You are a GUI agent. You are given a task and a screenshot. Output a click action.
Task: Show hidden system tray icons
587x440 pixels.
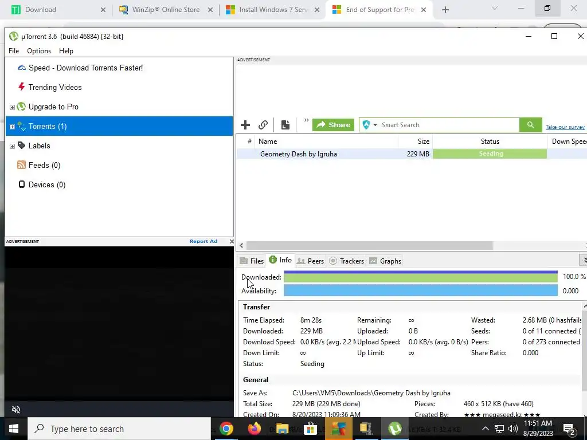click(485, 429)
